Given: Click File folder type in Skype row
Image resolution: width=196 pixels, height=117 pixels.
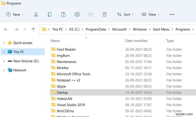Looking at the screenshot, I should 174,86.
